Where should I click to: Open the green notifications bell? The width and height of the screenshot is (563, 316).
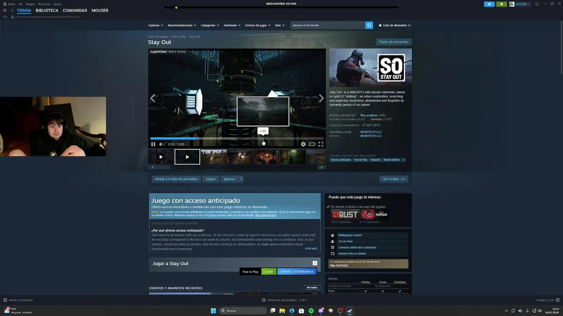[501, 4]
